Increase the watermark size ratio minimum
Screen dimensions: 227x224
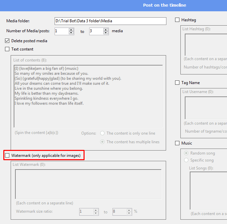click(96, 210)
